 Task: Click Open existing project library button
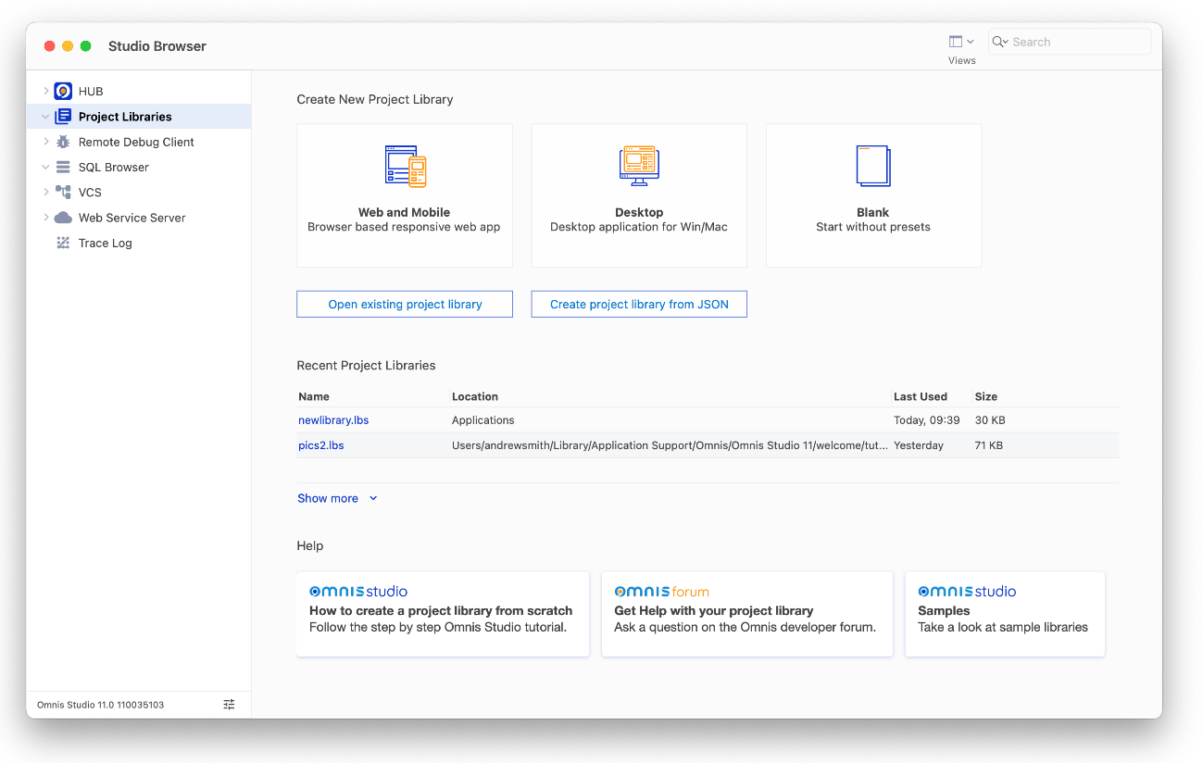(x=405, y=304)
